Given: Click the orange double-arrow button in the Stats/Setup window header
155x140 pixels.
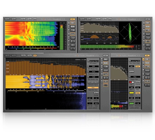Looking at the screenshot, I should (35, 56).
